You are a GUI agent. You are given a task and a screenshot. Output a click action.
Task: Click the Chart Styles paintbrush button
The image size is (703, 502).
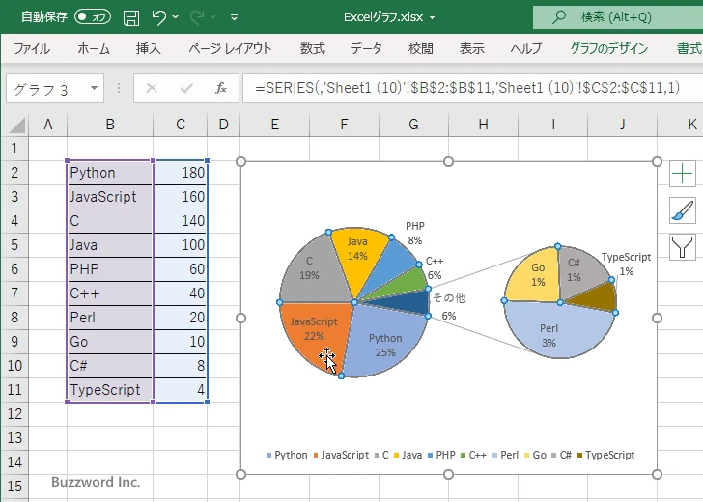683,210
